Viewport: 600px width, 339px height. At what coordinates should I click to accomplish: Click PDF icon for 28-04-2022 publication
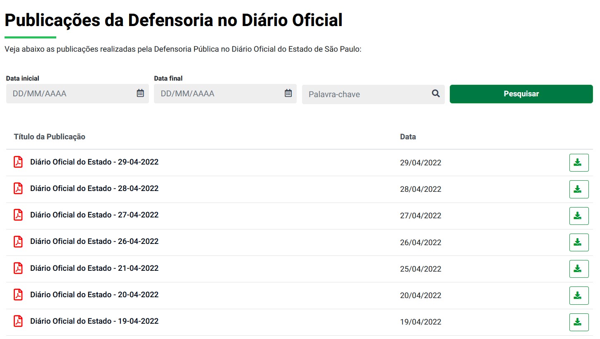18,189
